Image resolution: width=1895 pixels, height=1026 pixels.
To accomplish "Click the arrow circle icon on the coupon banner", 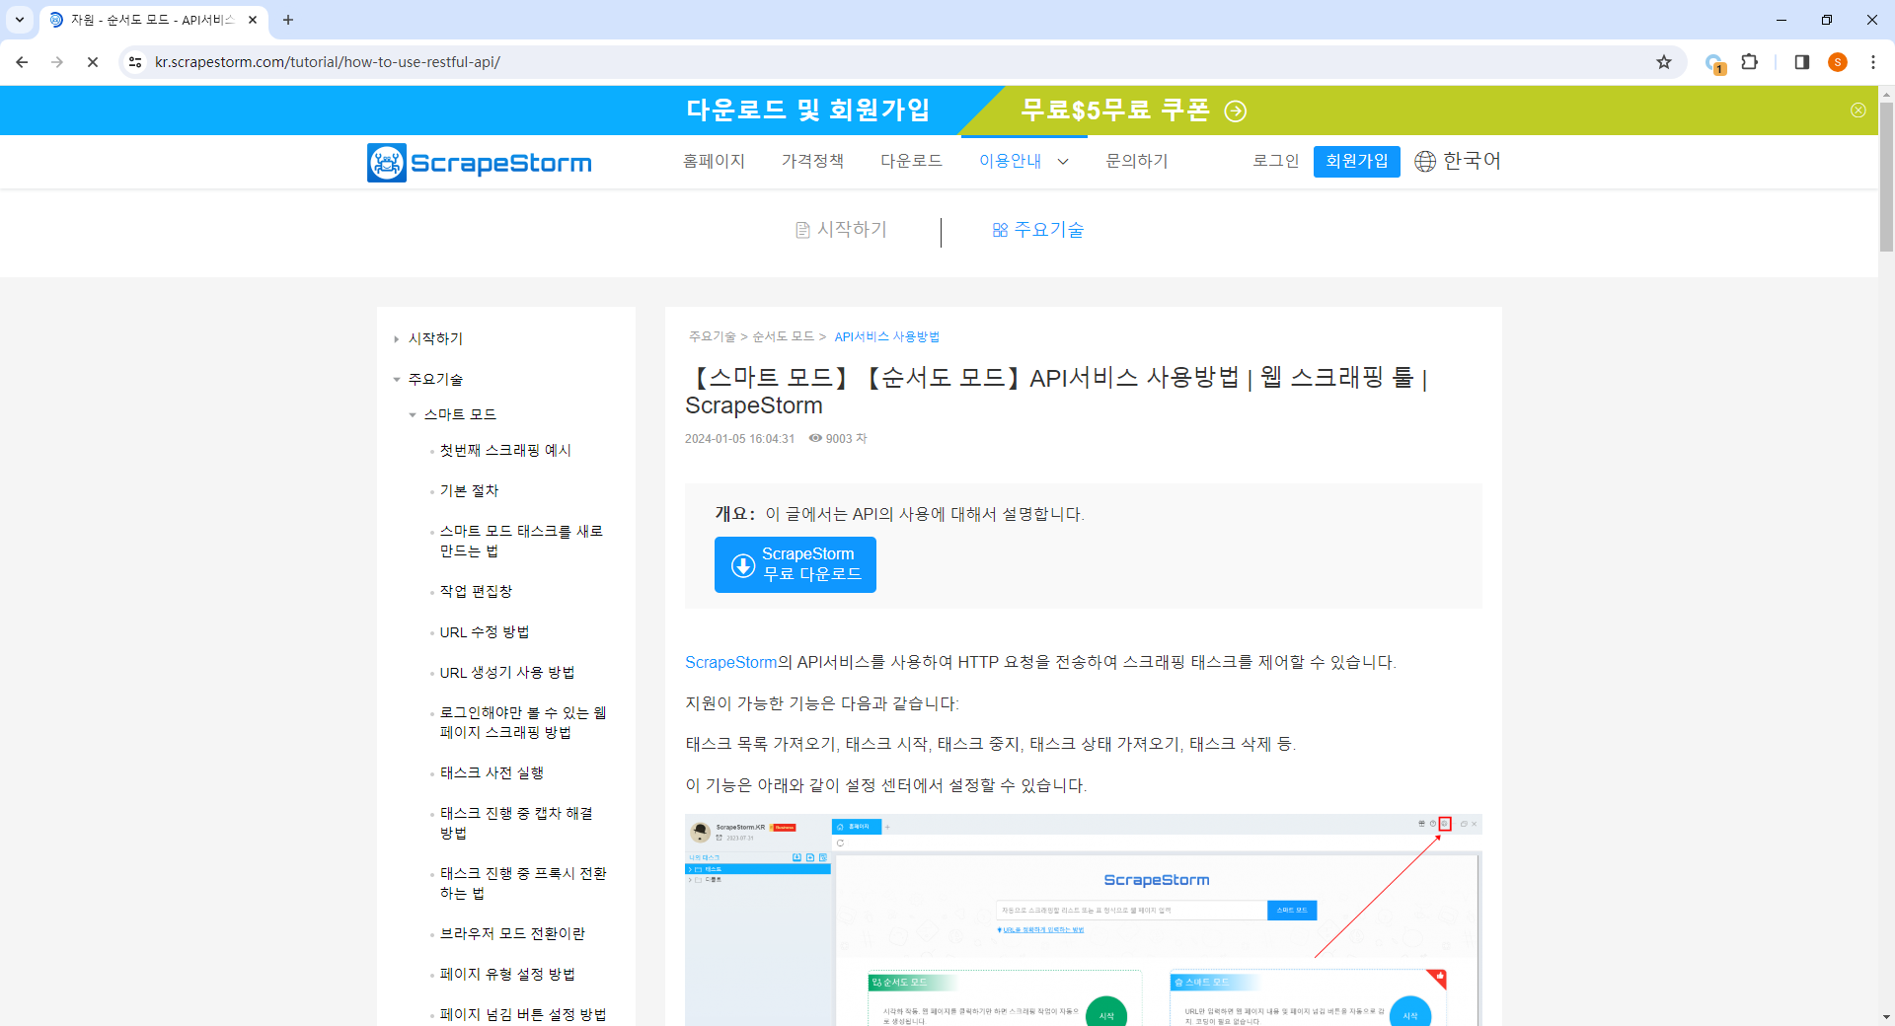I will click(1236, 110).
